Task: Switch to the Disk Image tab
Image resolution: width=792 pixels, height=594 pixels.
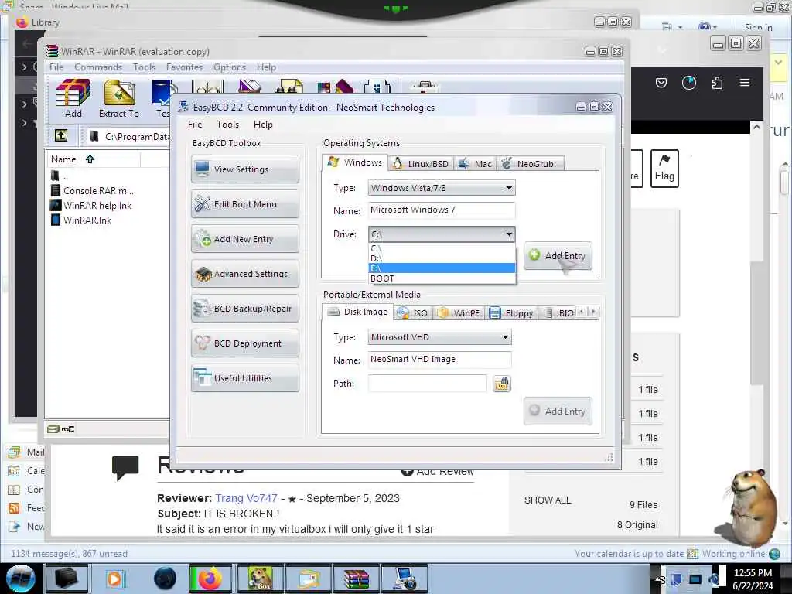Action: point(357,312)
